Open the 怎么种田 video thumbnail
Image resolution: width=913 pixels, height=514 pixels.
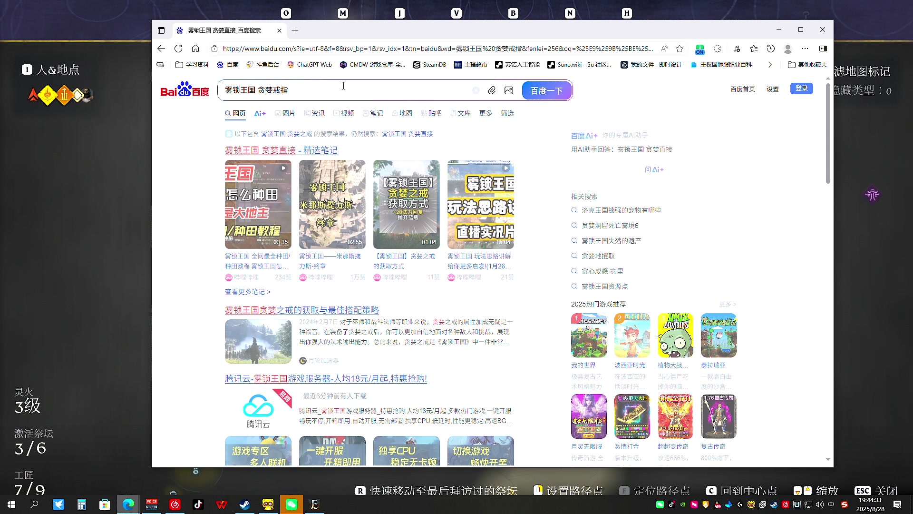[x=258, y=204]
